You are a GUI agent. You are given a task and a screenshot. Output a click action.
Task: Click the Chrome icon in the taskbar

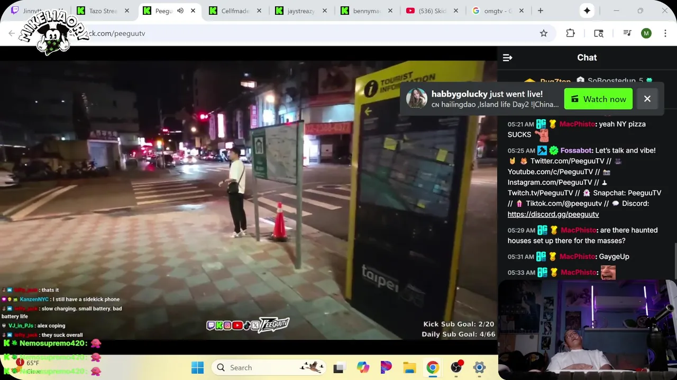(433, 367)
